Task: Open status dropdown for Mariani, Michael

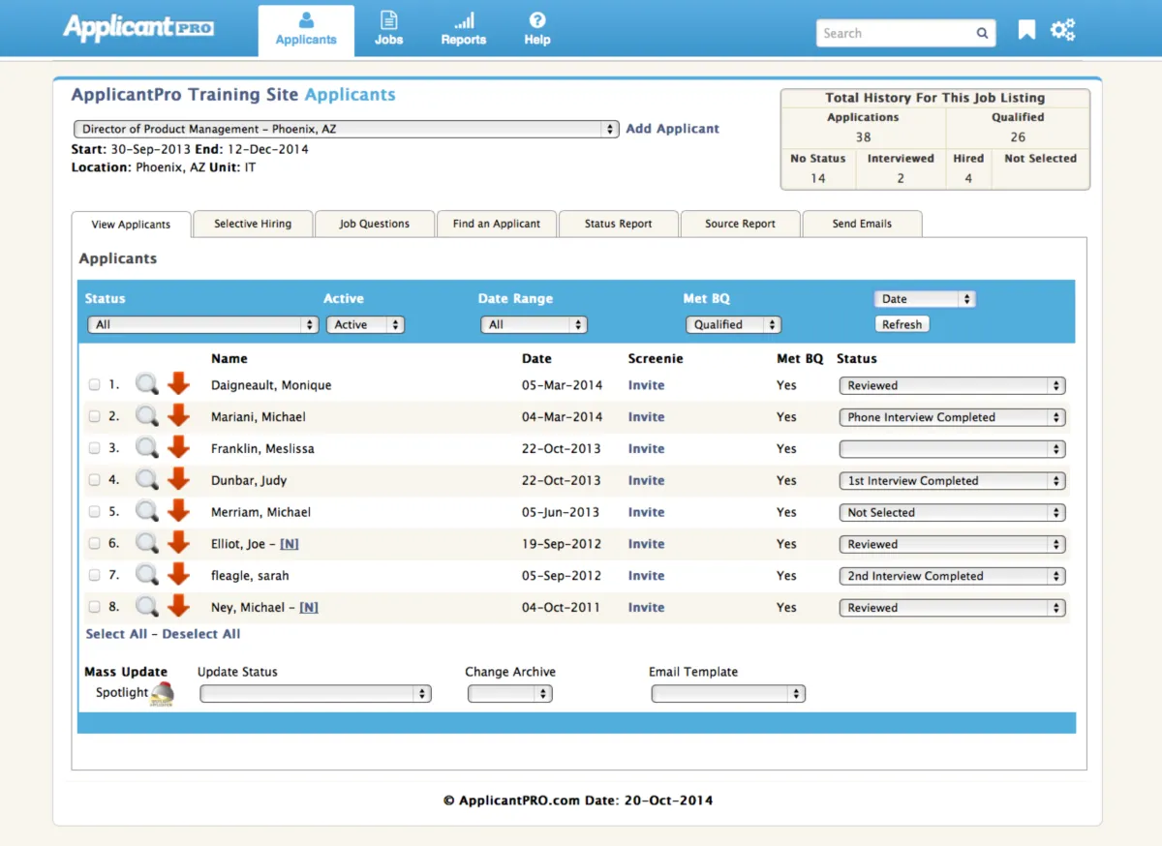Action: click(952, 417)
